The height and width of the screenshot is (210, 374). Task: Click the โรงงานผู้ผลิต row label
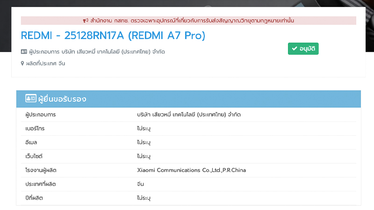point(41,170)
